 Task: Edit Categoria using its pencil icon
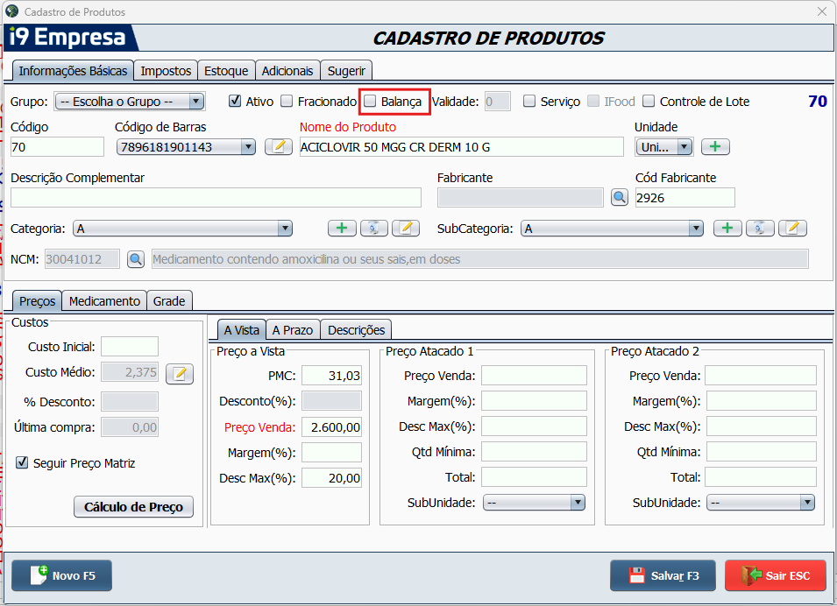[x=406, y=229]
